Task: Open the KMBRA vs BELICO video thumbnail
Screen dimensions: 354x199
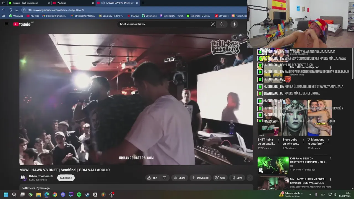Action: (x=273, y=165)
